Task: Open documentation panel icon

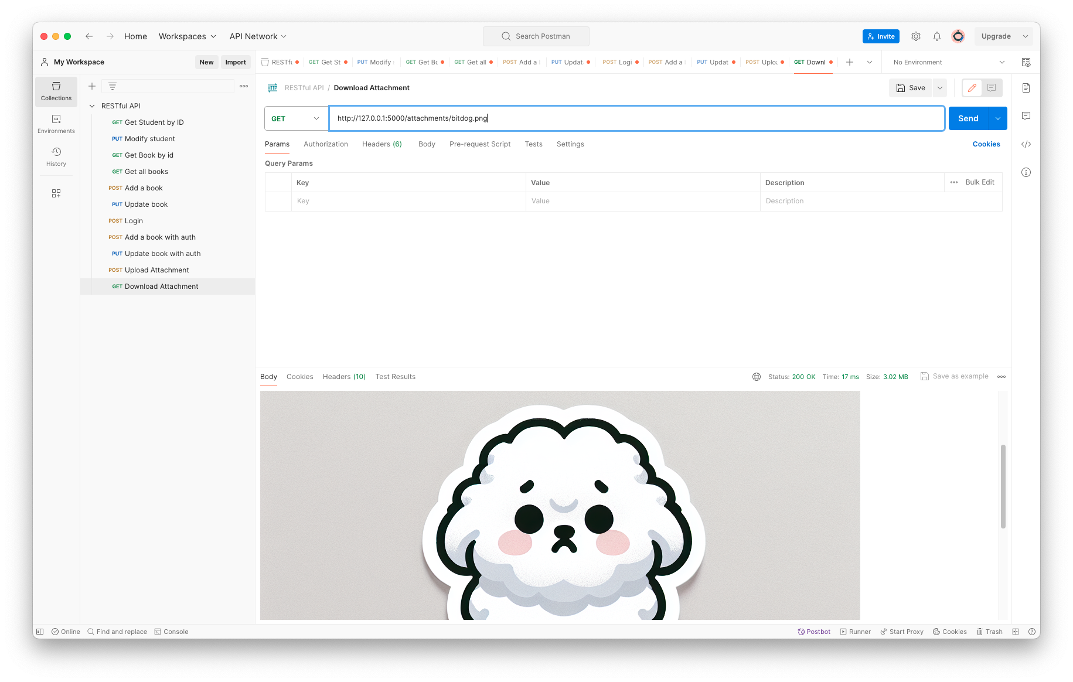Action: 1026,88
